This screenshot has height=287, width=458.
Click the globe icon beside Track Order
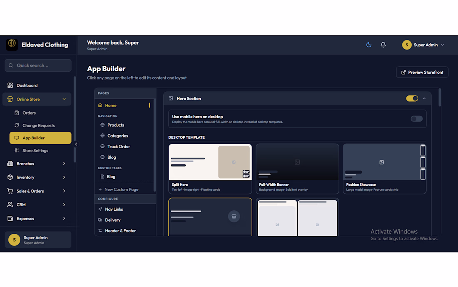[x=102, y=147]
